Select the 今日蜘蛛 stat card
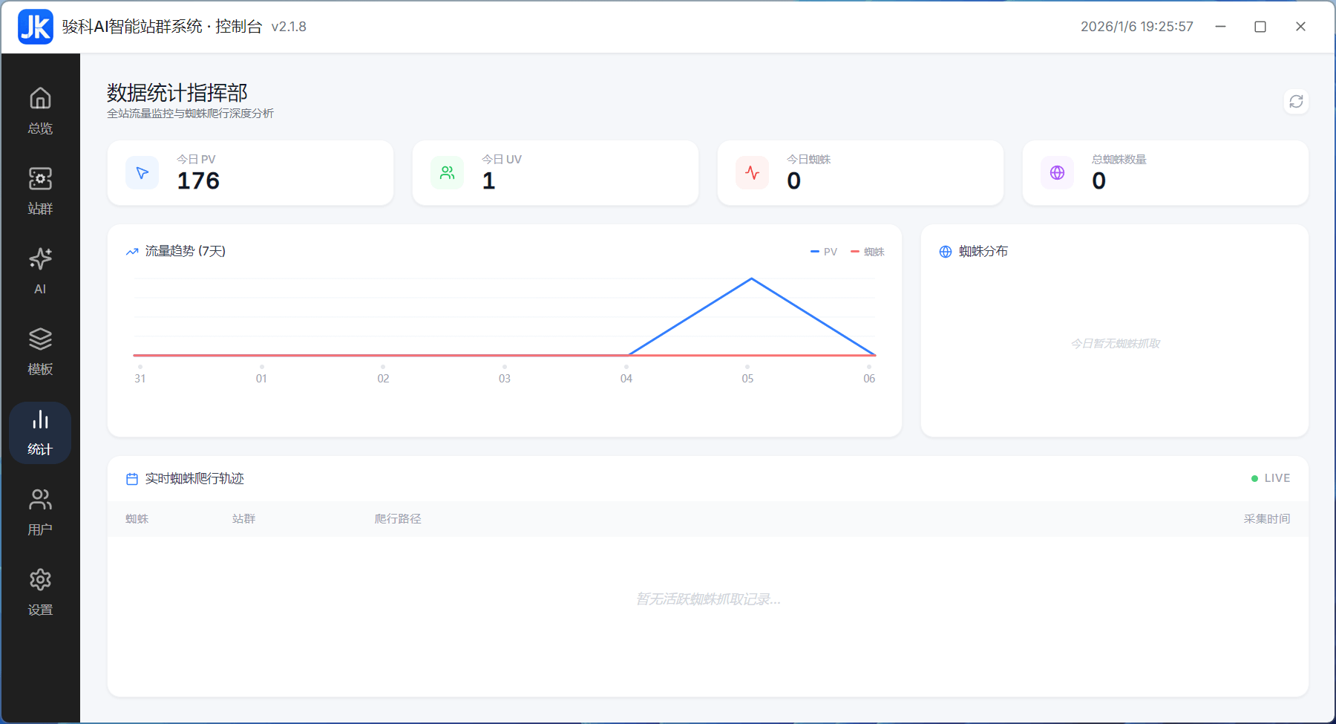This screenshot has height=724, width=1336. [860, 173]
